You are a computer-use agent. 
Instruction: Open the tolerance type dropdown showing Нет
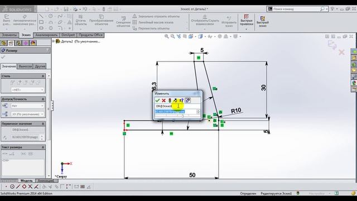point(27,106)
